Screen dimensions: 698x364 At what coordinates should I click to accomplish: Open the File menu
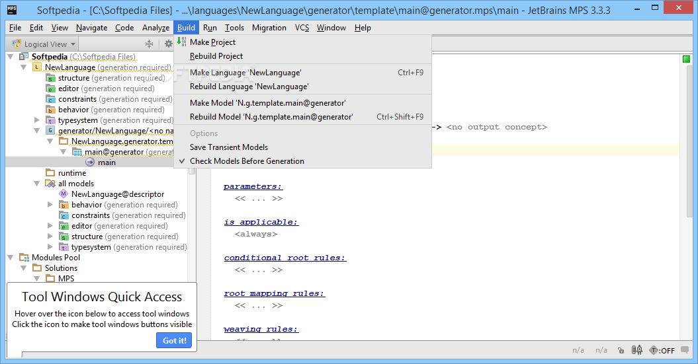pyautogui.click(x=15, y=28)
